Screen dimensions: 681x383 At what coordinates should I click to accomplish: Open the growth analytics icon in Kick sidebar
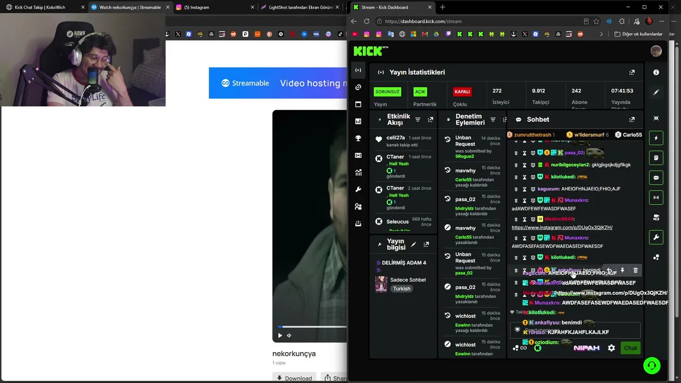click(358, 172)
